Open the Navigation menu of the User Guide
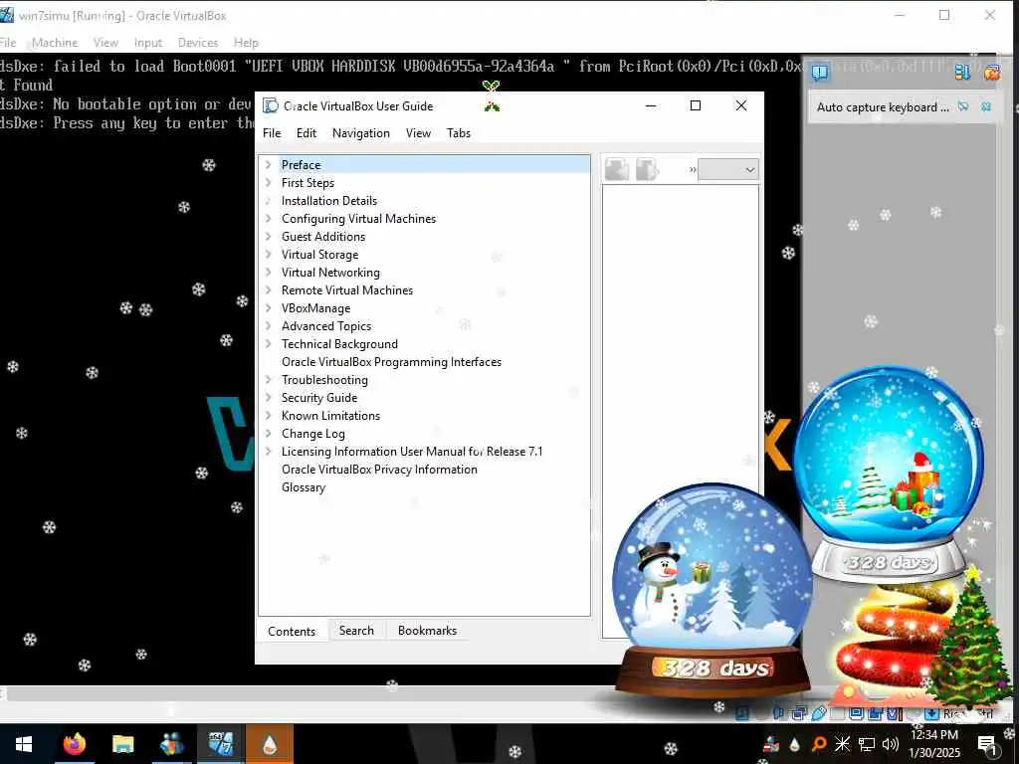This screenshot has height=764, width=1019. [360, 133]
